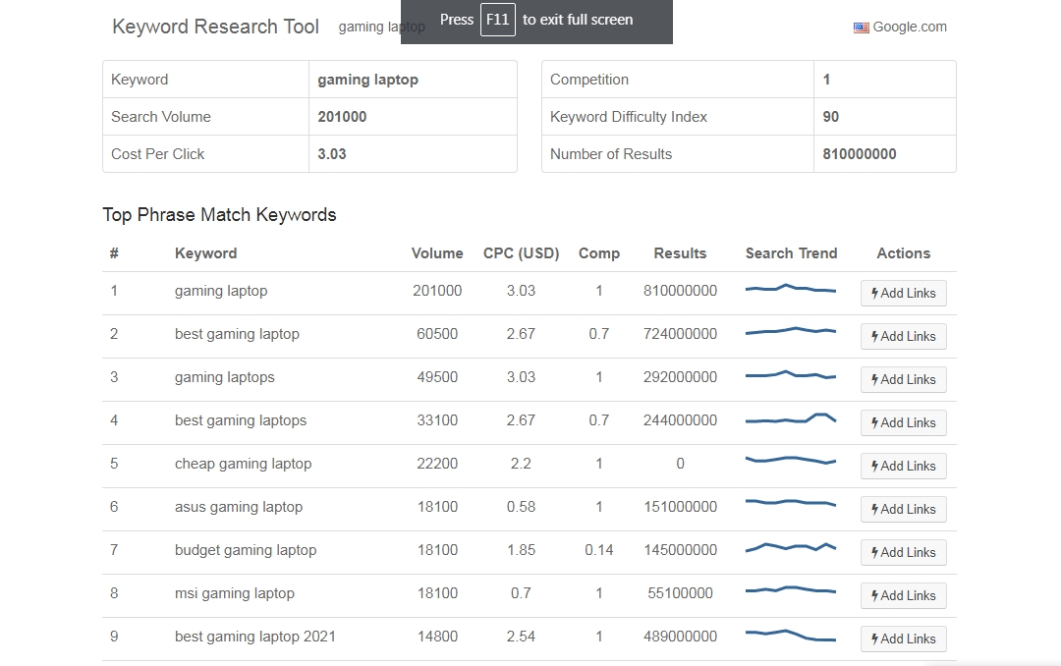This screenshot has height=666, width=1061.
Task: Add links for budget gaming laptop
Action: tap(903, 552)
